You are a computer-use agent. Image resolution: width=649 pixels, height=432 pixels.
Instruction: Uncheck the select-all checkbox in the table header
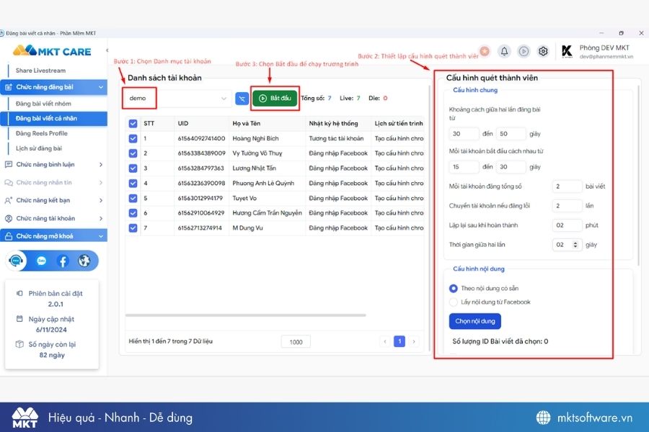coord(133,123)
